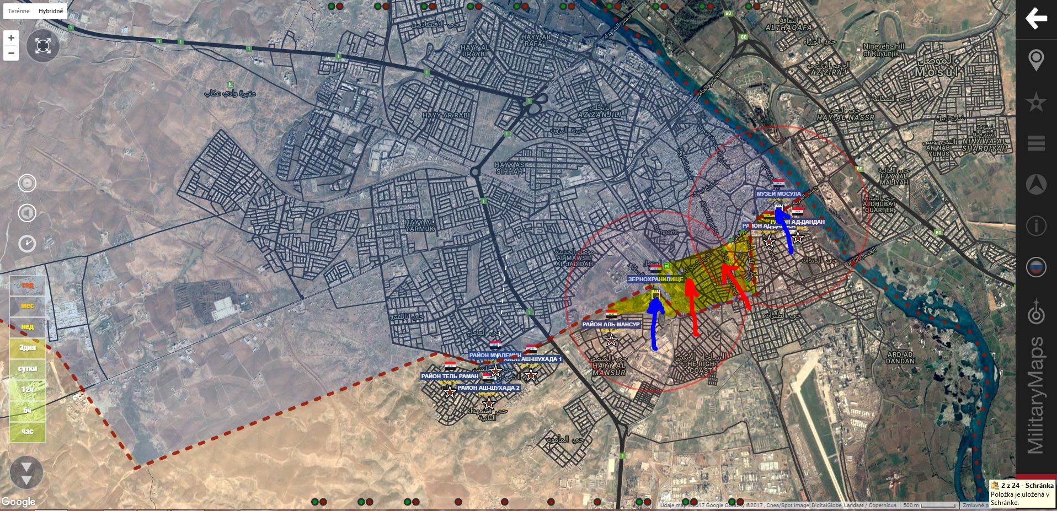Viewport: 1057px width, 511px height.
Task: Select the Hybridné map type
Action: click(51, 11)
